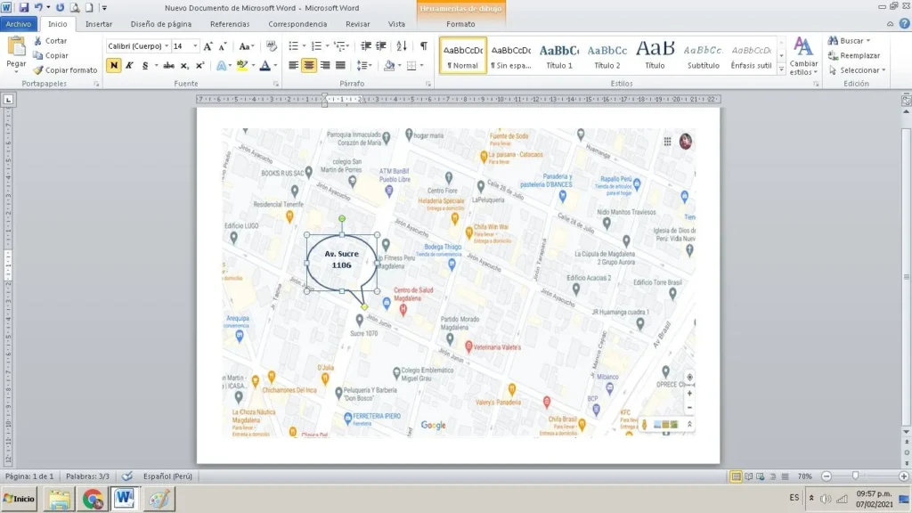Click zoom out minus button in status bar

click(x=826, y=476)
